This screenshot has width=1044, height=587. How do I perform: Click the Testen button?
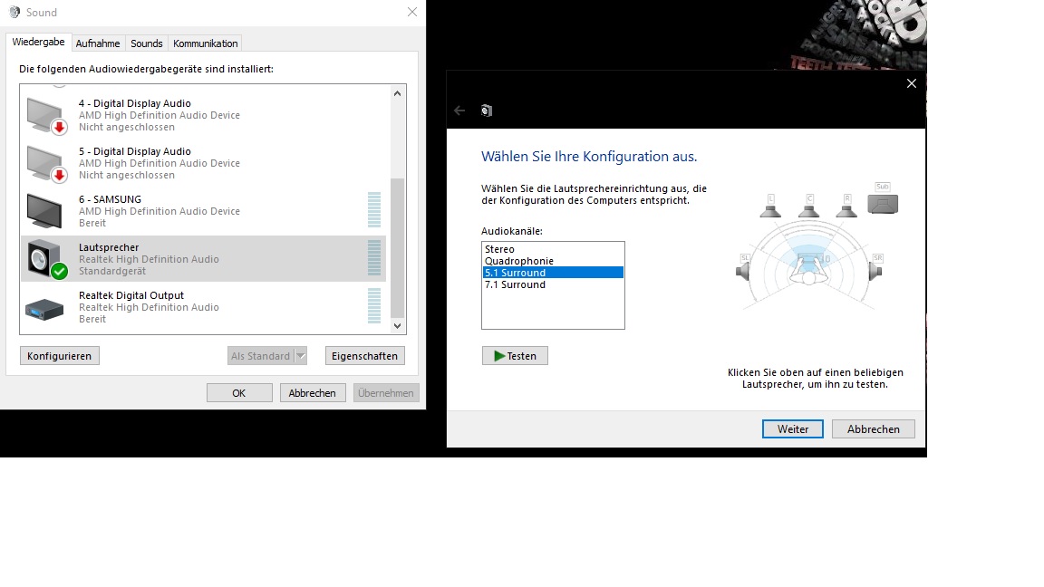515,356
